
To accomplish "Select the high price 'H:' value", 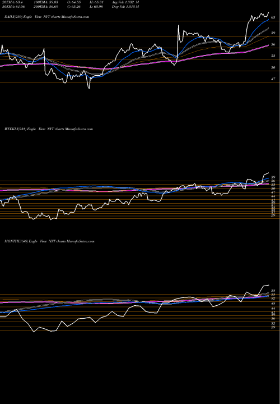I will pyautogui.click(x=97, y=2).
